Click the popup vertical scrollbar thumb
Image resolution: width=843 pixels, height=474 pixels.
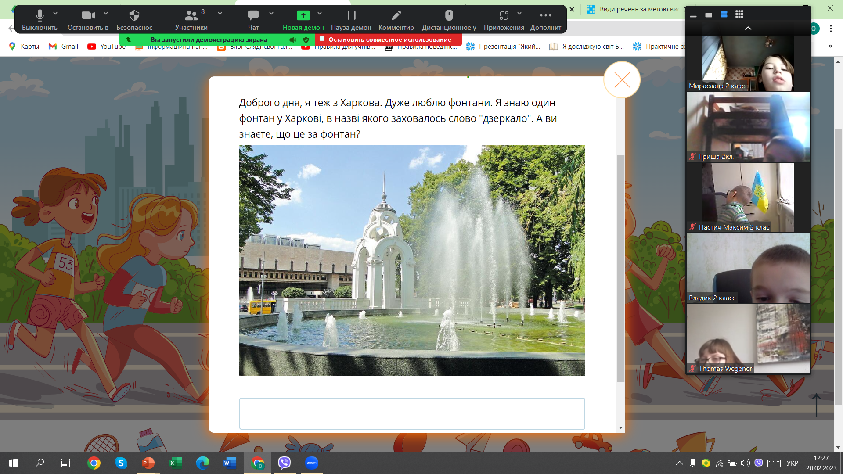tap(620, 268)
